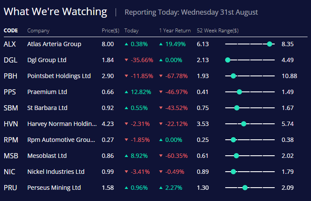Click the Rpm Automotive Group company name
The height and width of the screenshot is (201, 311).
[x=61, y=140]
